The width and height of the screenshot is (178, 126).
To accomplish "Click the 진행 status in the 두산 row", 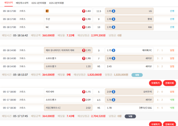I will [x=172, y=19].
